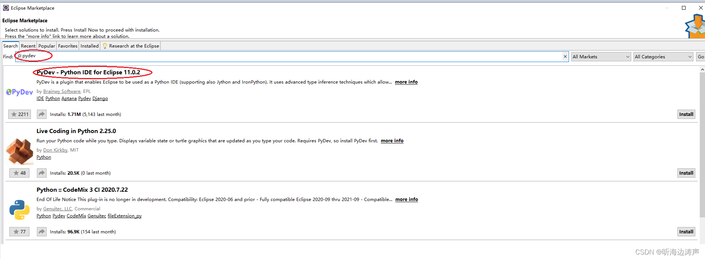The width and height of the screenshot is (705, 259).
Task: Maximize the Eclipse Marketplace window
Action: coord(684,8)
